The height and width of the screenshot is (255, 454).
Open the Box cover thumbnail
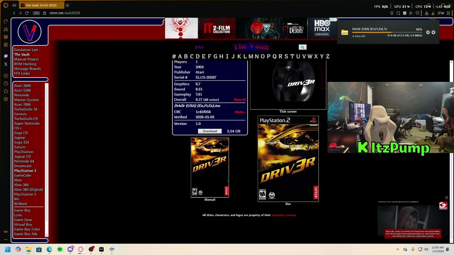coord(288,159)
